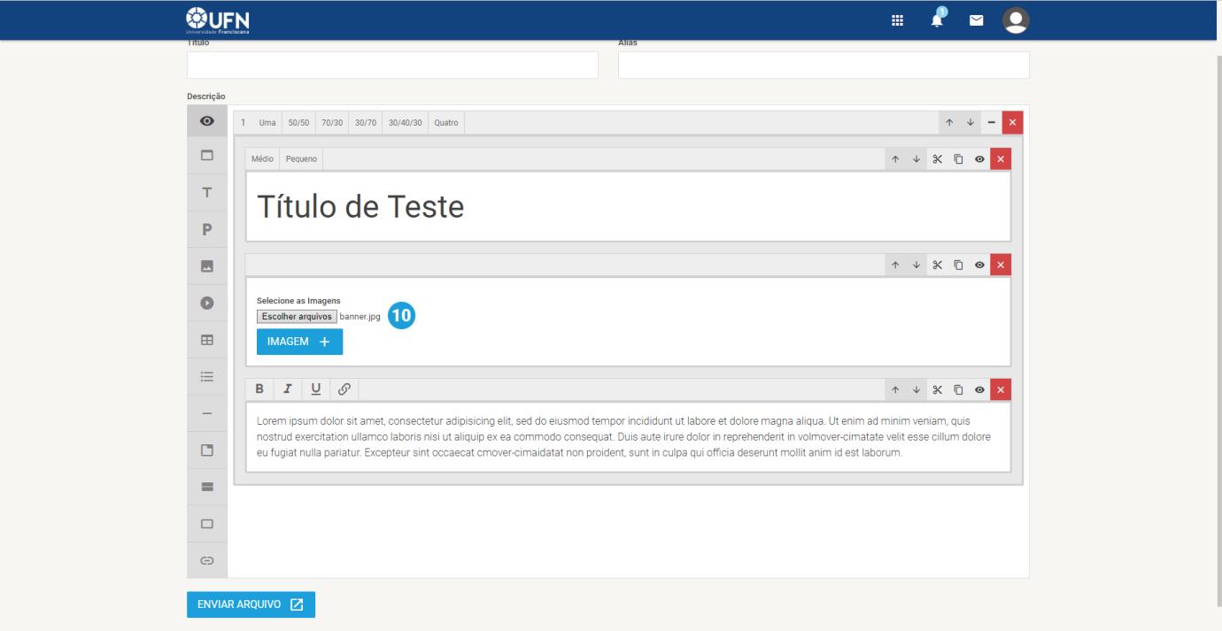Screen dimensions: 1222x631
Task: Add a video block from sidebar
Action: pos(207,303)
